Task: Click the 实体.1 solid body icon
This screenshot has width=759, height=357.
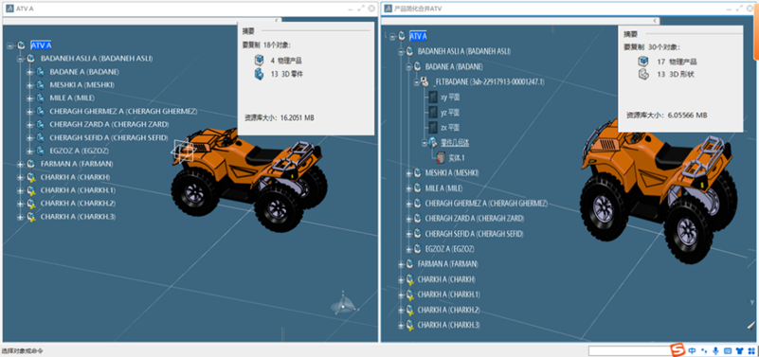Action: coord(441,158)
